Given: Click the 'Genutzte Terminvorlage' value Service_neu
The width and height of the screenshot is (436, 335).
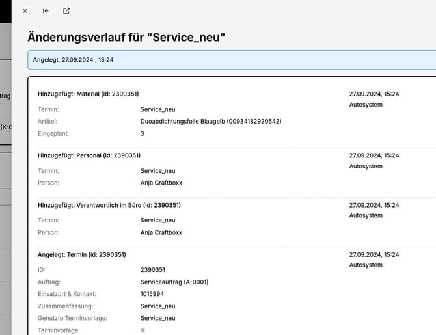Looking at the screenshot, I should pyautogui.click(x=157, y=318).
